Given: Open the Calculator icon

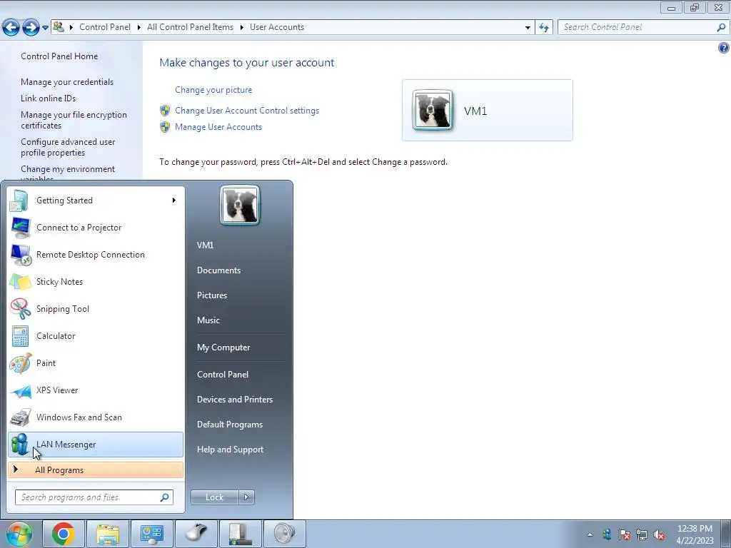Looking at the screenshot, I should [x=20, y=336].
